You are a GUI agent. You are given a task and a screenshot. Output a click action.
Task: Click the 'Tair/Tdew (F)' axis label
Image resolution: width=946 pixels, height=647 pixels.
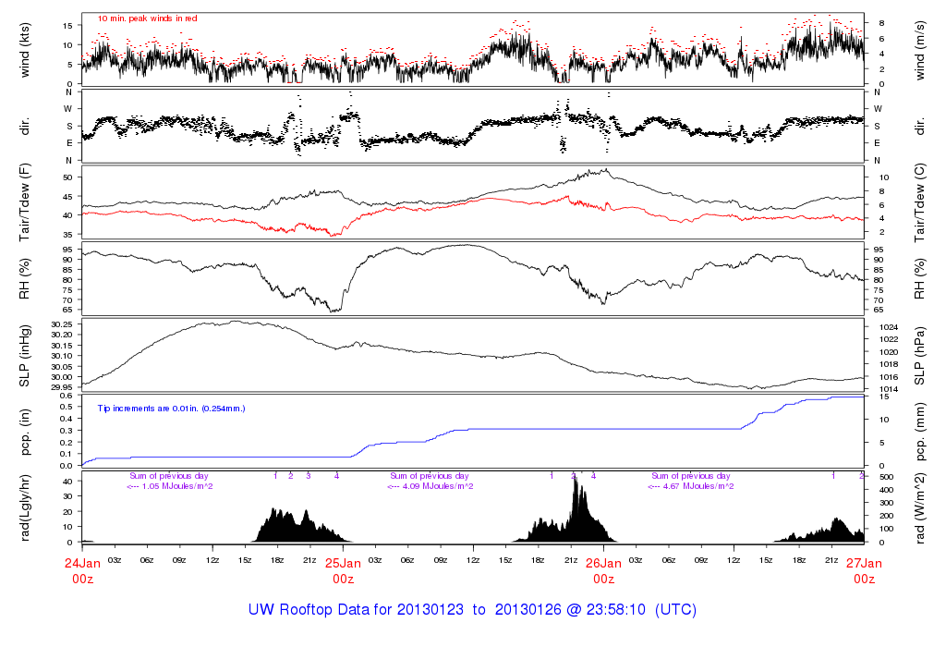(x=25, y=202)
